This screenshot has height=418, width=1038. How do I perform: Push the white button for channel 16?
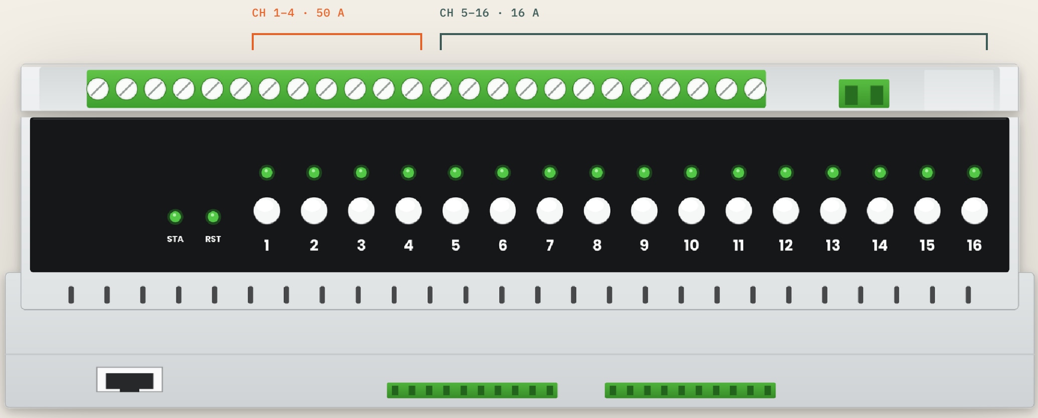974,211
